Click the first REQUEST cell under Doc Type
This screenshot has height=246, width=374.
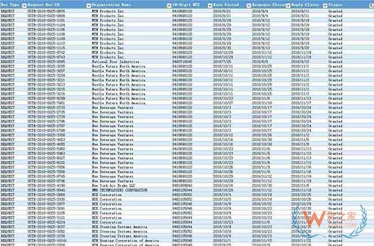[x=7, y=11]
